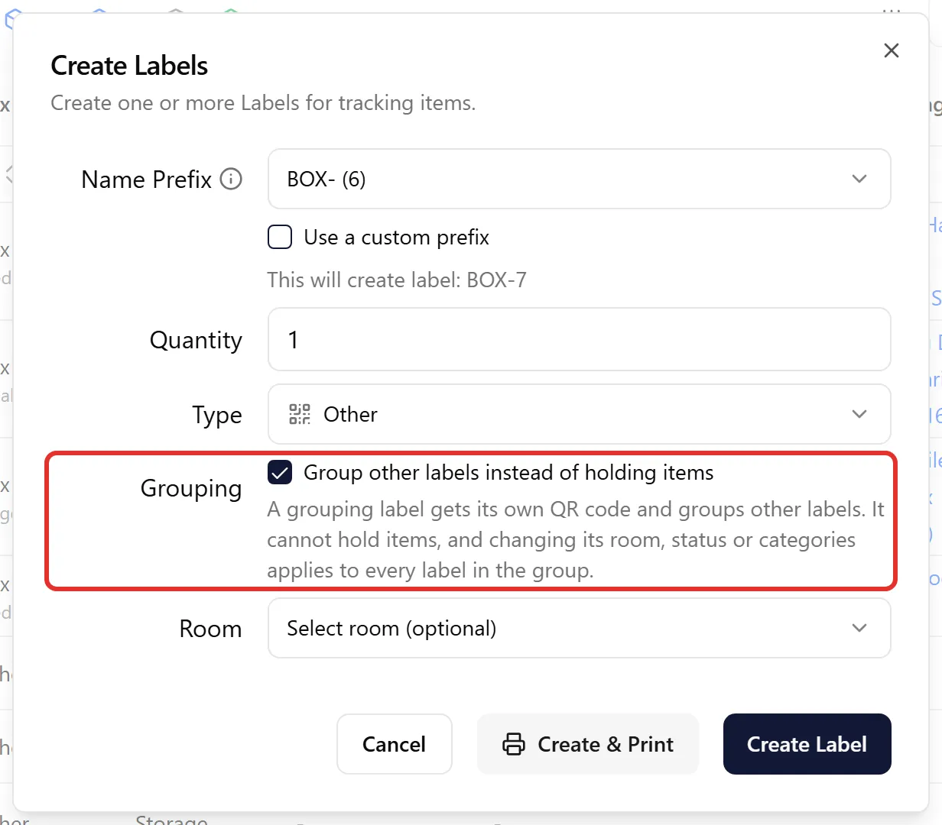Enable the Use a custom prefix checkbox
Viewport: 942px width, 825px height.
pos(280,237)
